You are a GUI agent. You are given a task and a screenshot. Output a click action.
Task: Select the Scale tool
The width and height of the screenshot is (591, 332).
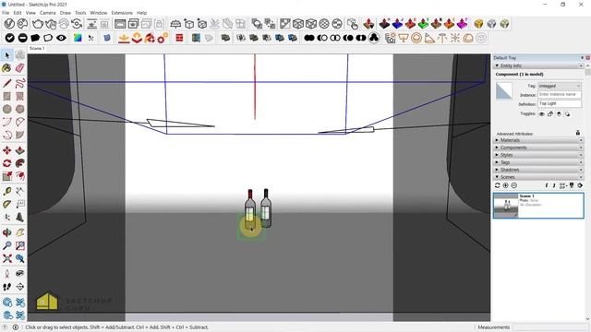(6, 176)
